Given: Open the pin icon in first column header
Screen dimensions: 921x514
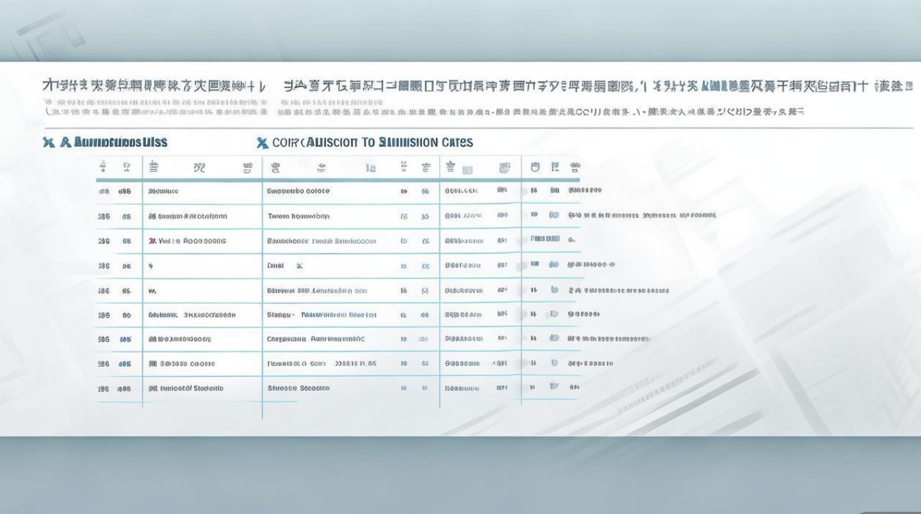Looking at the screenshot, I should [x=103, y=167].
